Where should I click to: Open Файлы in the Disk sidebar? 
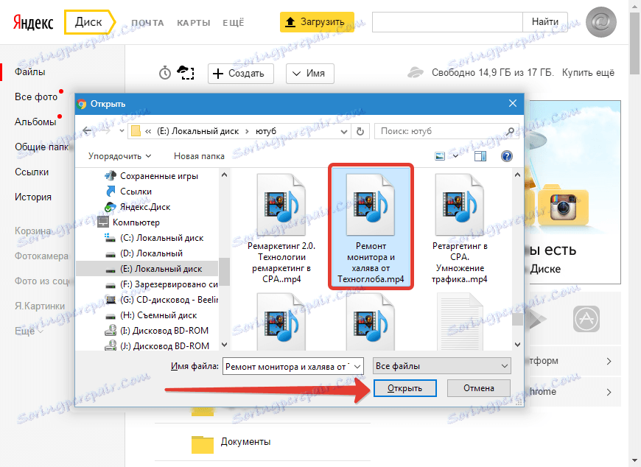30,72
